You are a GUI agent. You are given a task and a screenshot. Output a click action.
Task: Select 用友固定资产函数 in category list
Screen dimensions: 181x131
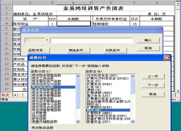pos(46,81)
